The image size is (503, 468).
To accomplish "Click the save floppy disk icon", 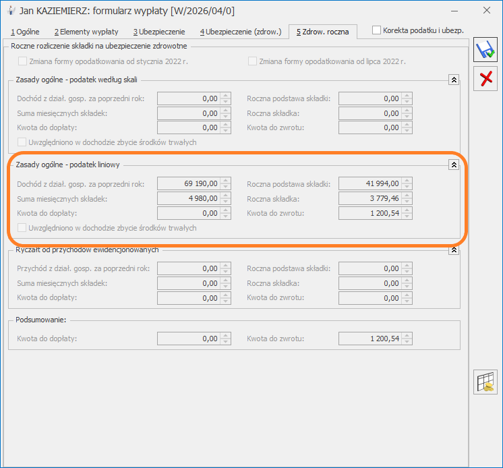I will click(485, 51).
